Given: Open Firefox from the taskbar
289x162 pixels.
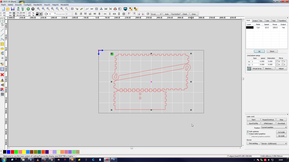Looking at the screenshot, I should [44, 160].
